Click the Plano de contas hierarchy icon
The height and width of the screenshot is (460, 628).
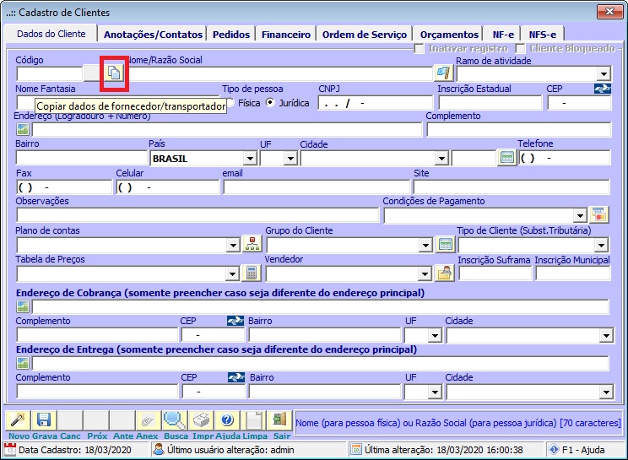point(252,244)
